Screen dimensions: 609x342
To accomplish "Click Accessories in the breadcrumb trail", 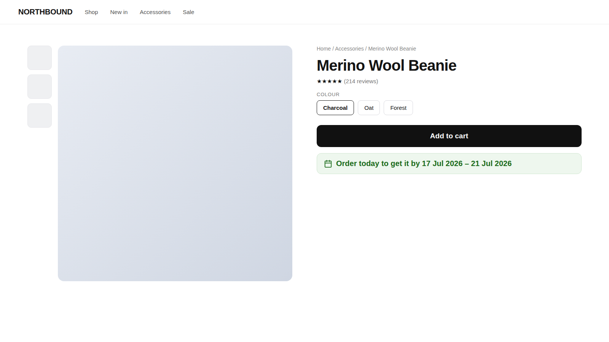I will pos(349,49).
